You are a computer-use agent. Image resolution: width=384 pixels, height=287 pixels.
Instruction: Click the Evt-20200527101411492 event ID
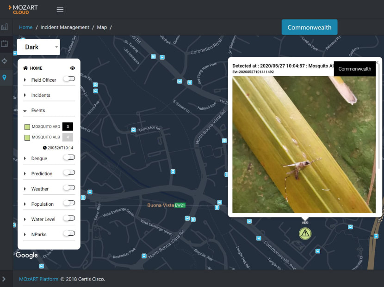[x=253, y=72]
